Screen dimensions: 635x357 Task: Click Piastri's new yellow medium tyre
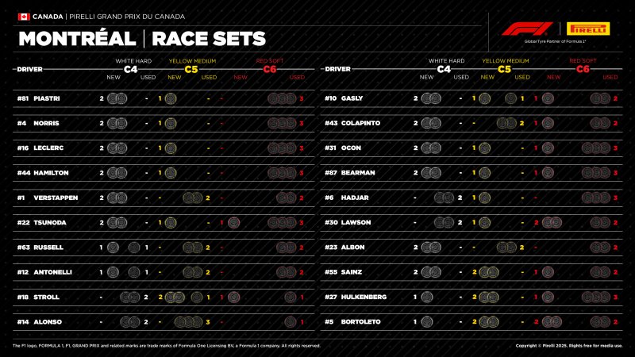[x=170, y=98]
